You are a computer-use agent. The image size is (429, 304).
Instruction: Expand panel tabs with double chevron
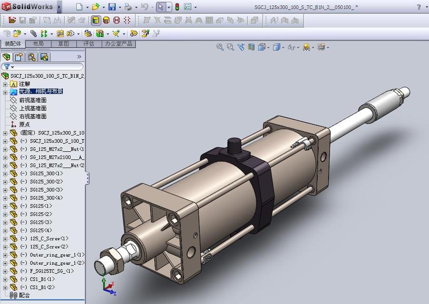pos(79,57)
